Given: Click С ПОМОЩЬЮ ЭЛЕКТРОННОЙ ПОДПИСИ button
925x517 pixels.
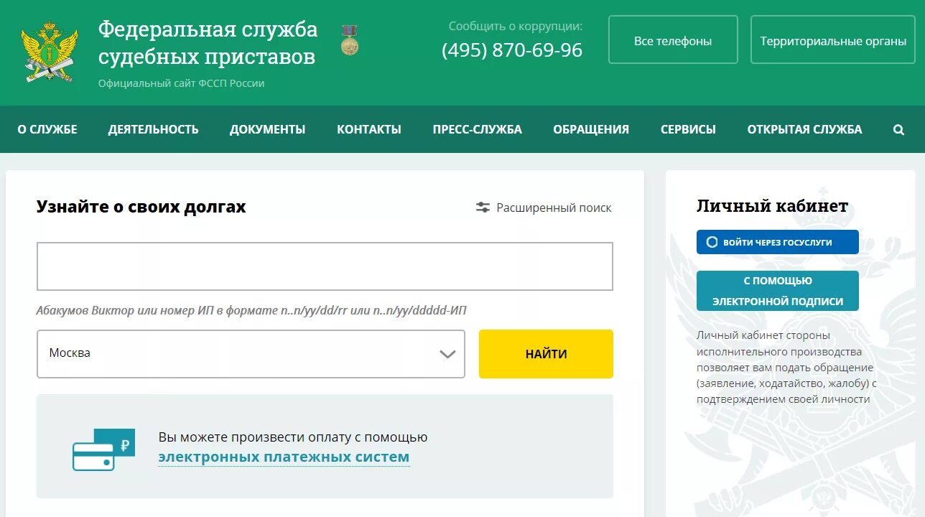Looking at the screenshot, I should click(778, 290).
